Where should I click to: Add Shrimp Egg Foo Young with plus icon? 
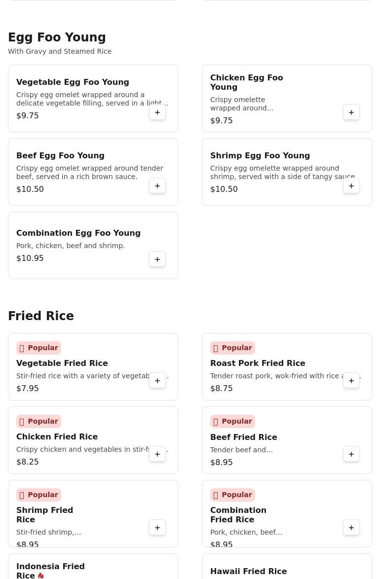pyautogui.click(x=351, y=186)
